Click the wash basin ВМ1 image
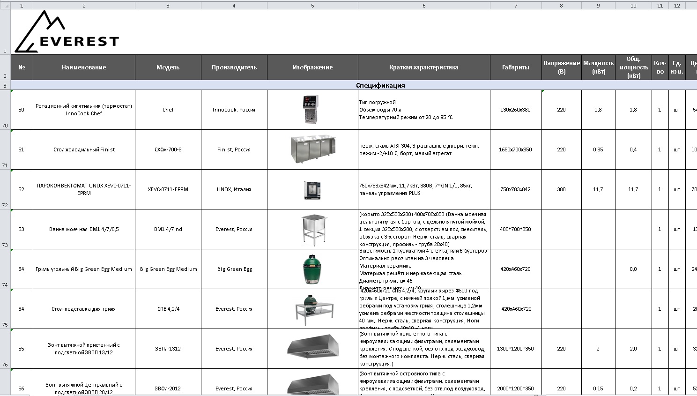 313,229
